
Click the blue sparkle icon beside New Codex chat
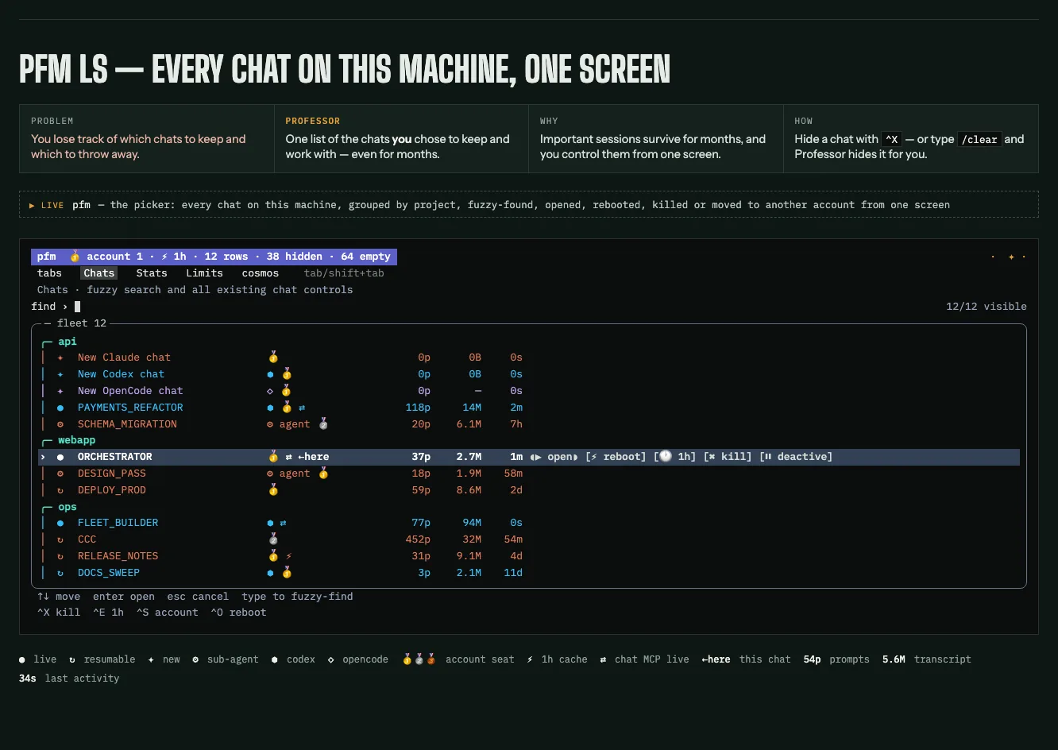click(x=60, y=374)
